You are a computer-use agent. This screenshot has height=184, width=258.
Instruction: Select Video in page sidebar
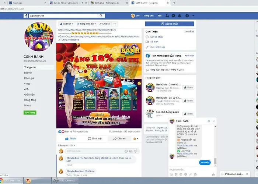click(x=27, y=84)
